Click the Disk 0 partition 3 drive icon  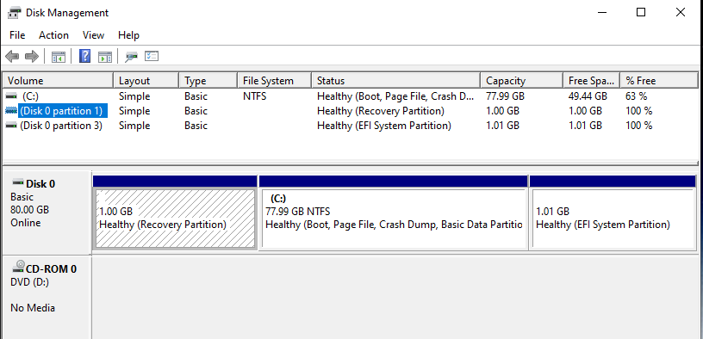click(x=12, y=126)
